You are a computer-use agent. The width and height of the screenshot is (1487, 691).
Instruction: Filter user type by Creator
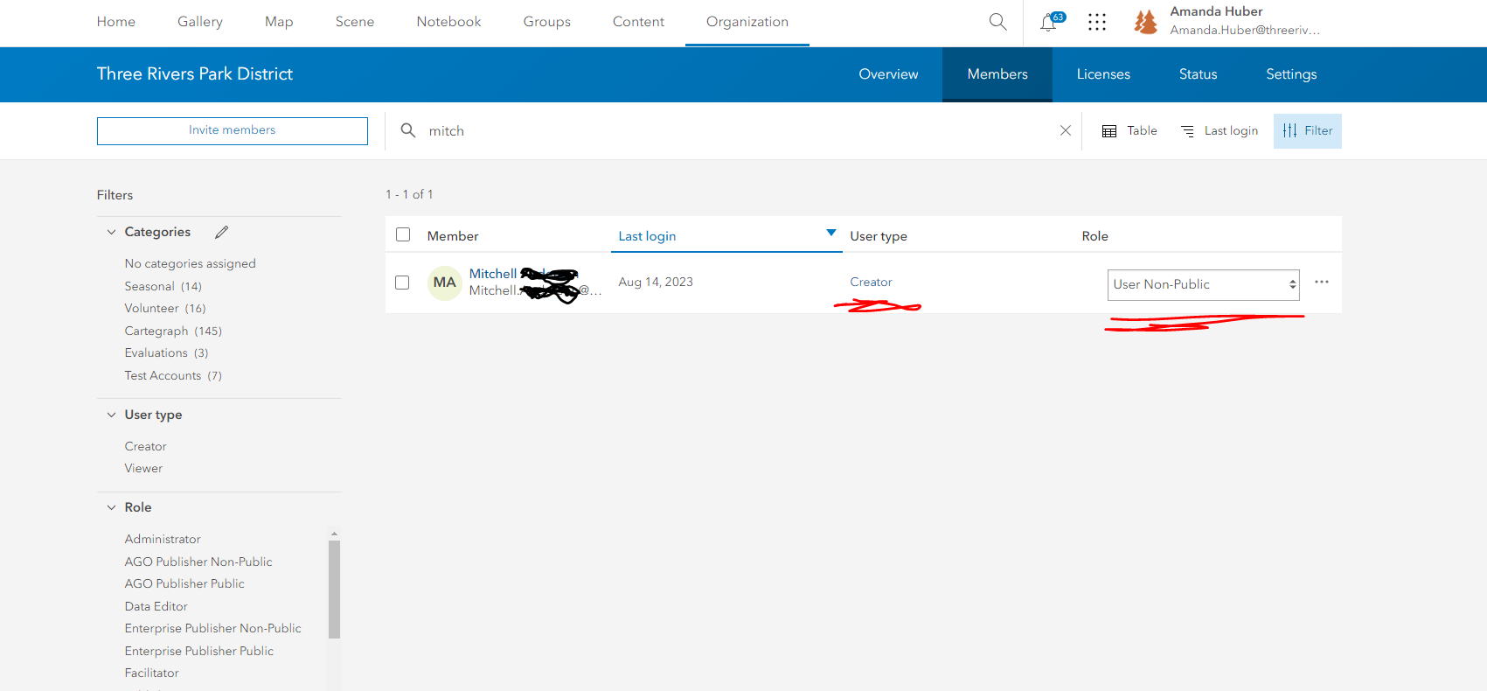click(146, 446)
